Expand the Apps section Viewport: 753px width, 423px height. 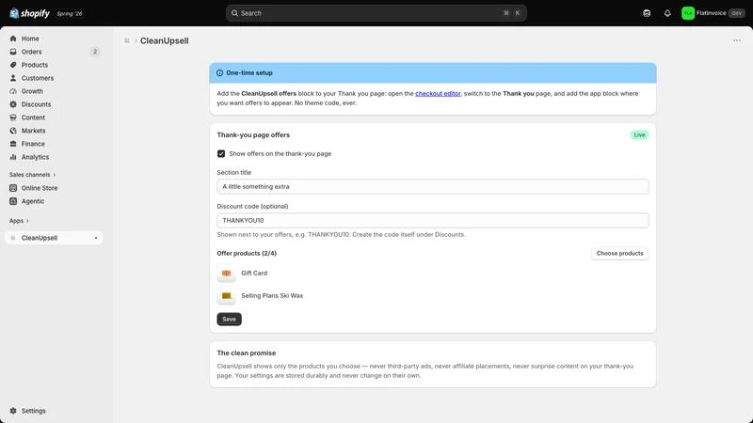pyautogui.click(x=19, y=221)
